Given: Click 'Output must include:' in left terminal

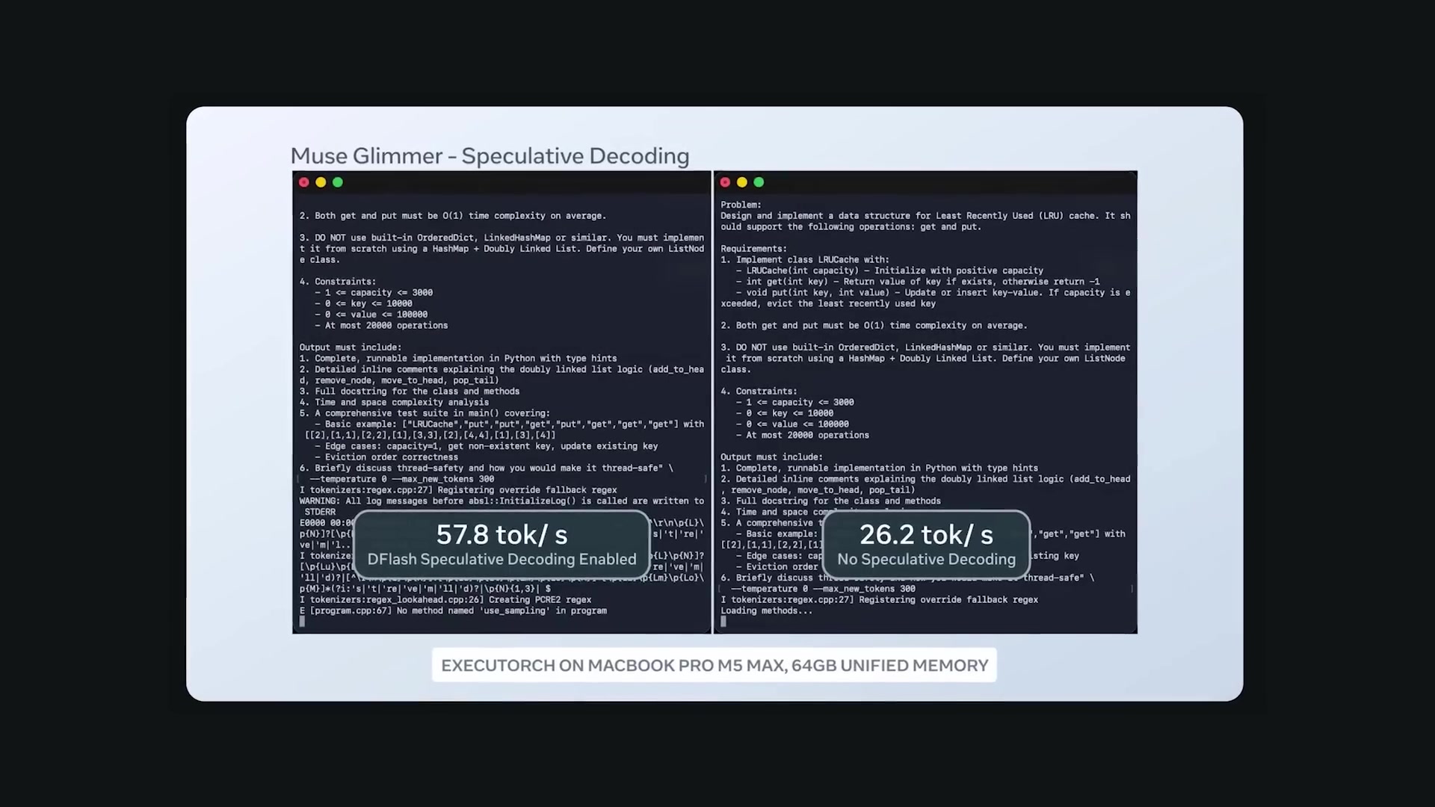Looking at the screenshot, I should pyautogui.click(x=351, y=347).
